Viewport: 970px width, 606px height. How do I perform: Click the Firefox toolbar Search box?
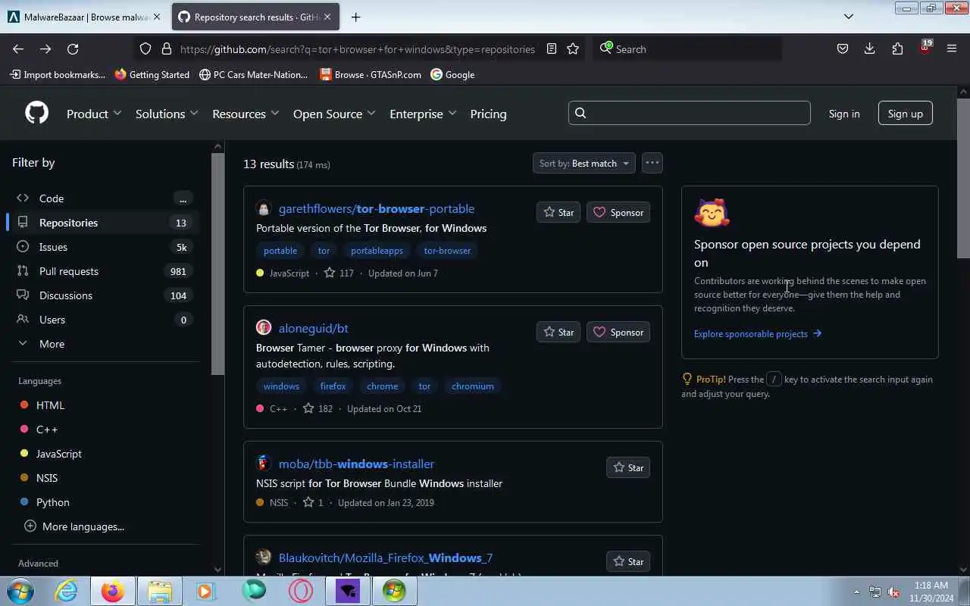(688, 48)
